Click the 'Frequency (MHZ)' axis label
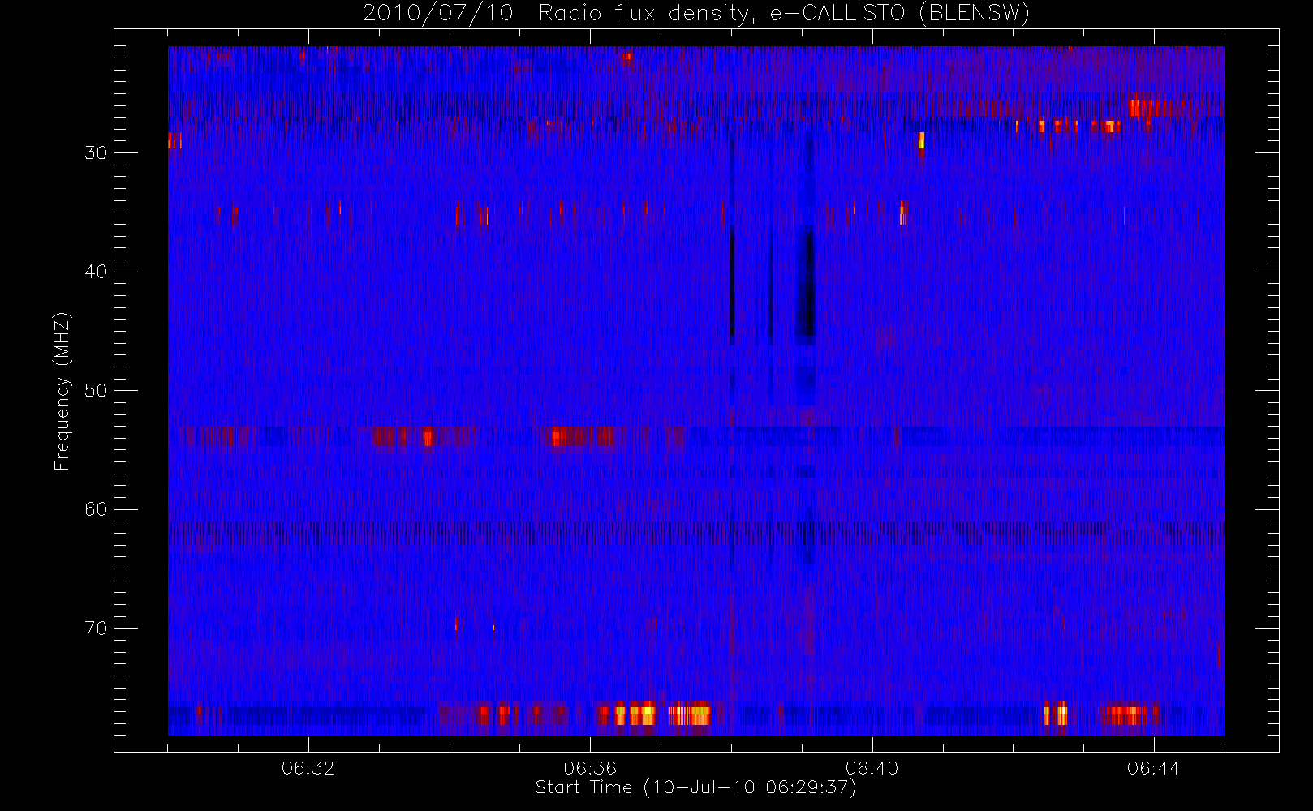 (62, 392)
